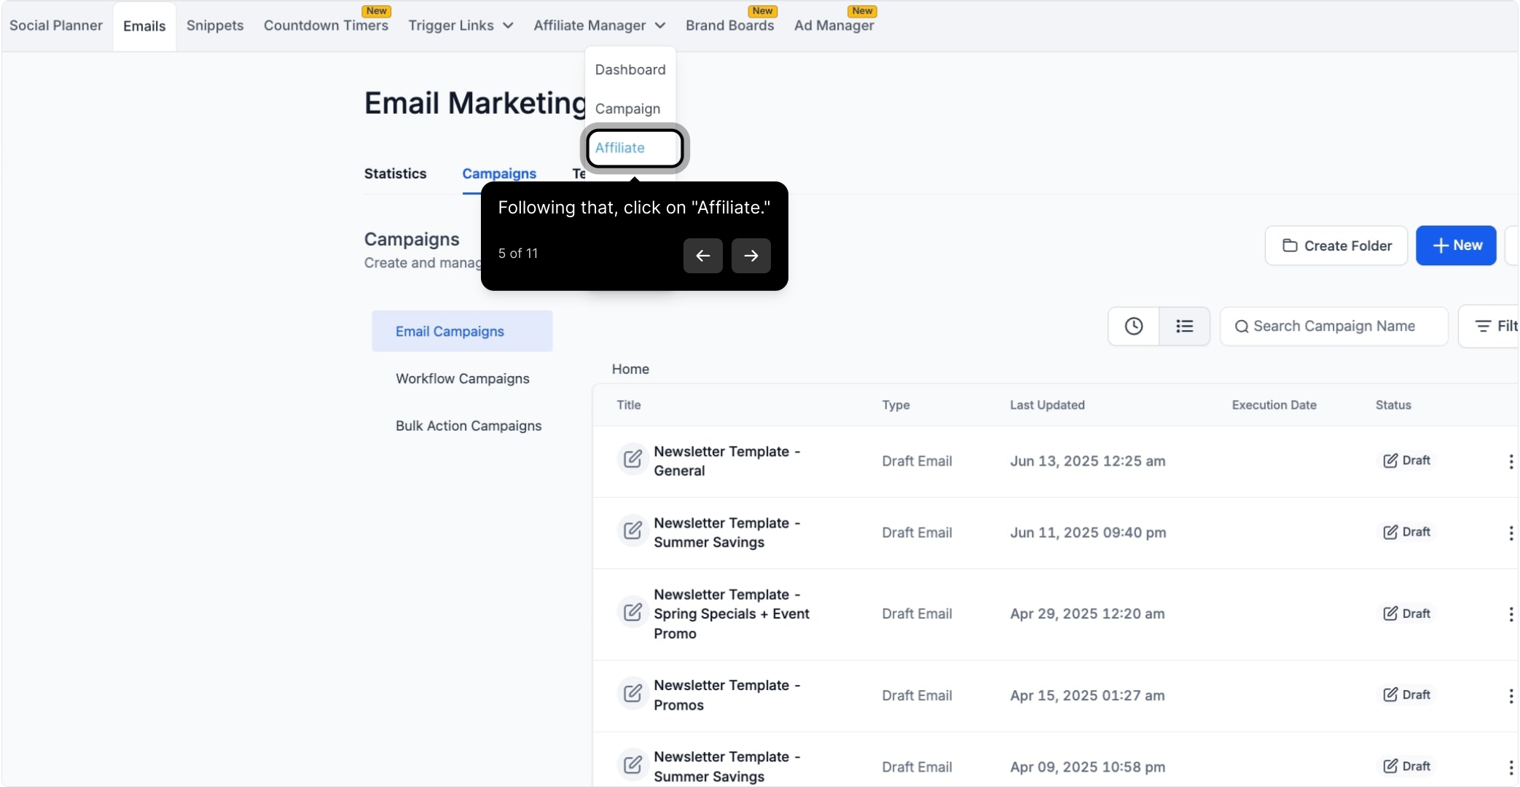Screen dimensions: 1520x787
Task: Select Workflow Campaigns in sidebar
Action: coord(462,379)
